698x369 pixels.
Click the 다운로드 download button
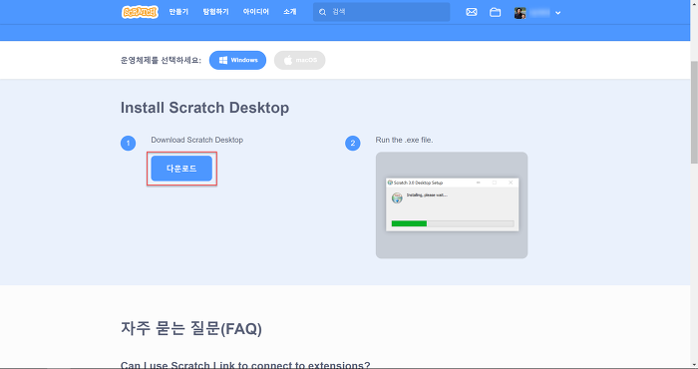pyautogui.click(x=181, y=169)
